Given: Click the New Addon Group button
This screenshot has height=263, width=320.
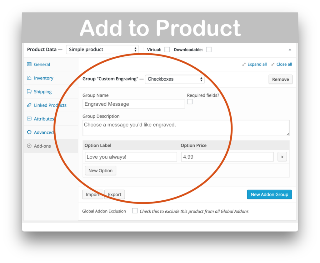Looking at the screenshot, I should 269,194.
